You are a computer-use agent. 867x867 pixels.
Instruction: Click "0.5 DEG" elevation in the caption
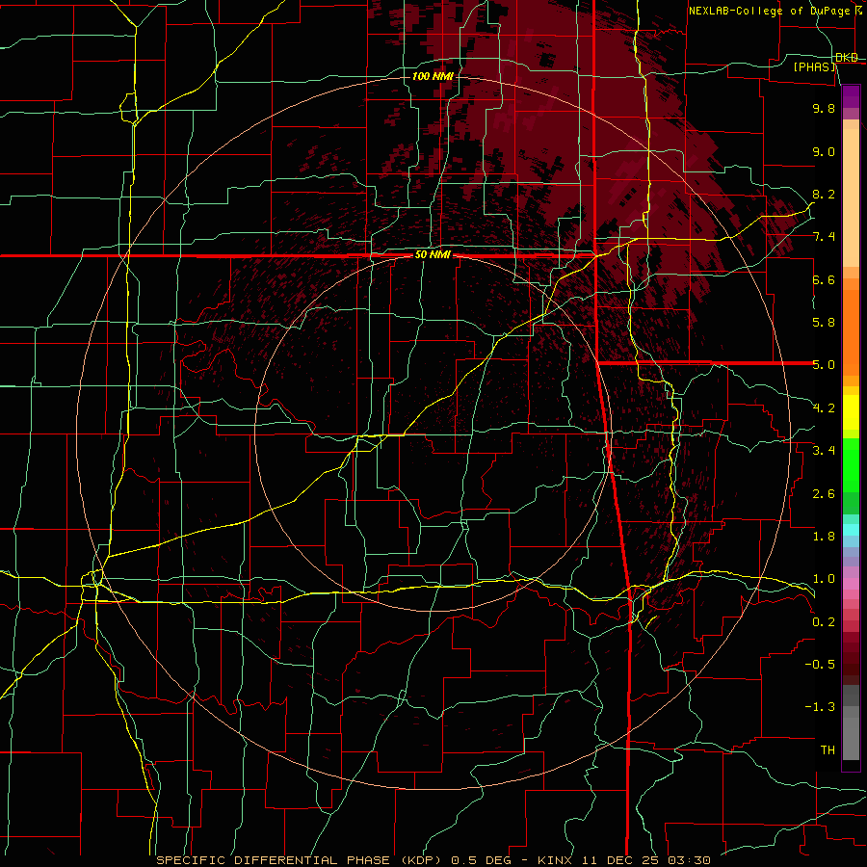[481, 860]
